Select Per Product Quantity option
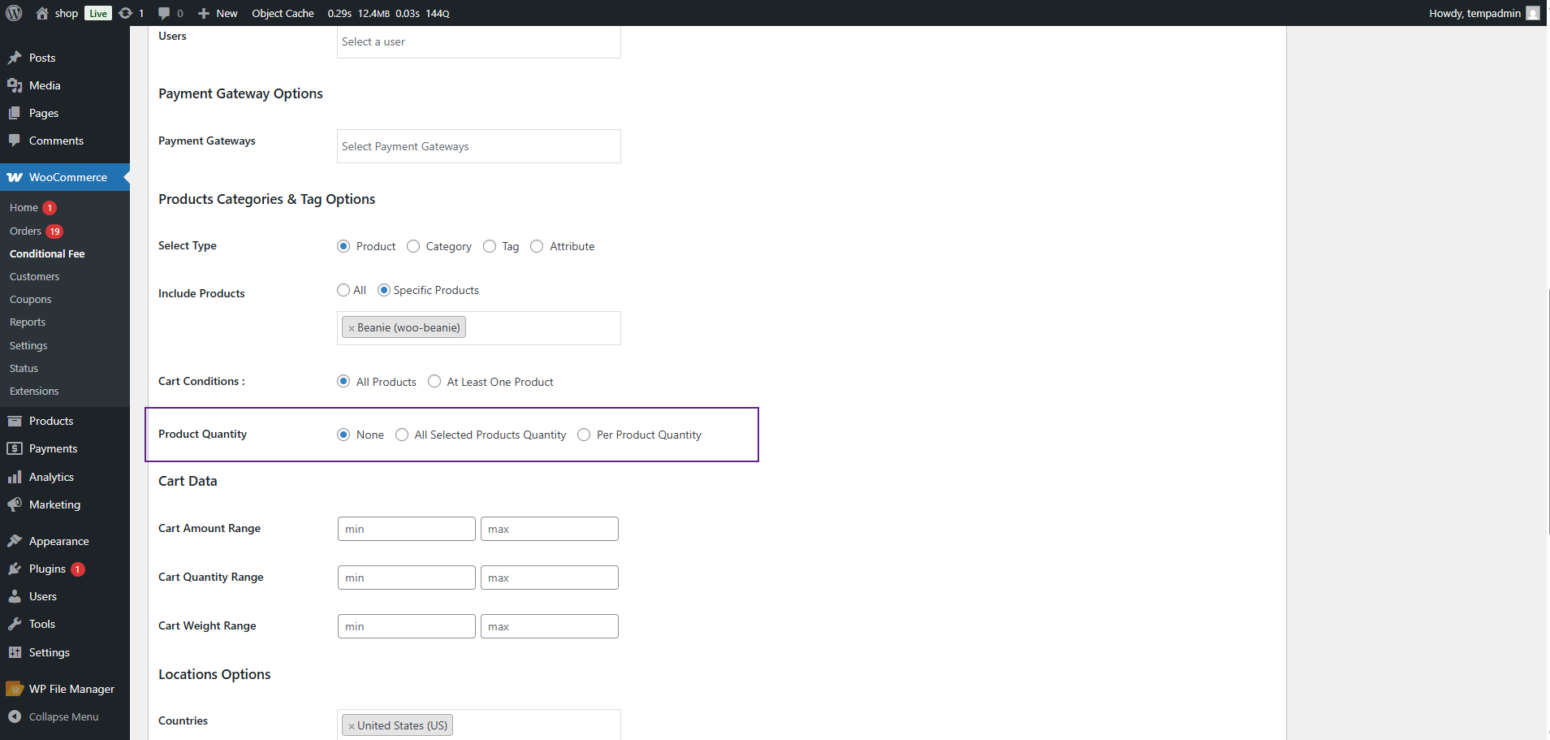The width and height of the screenshot is (1550, 740). 584,435
